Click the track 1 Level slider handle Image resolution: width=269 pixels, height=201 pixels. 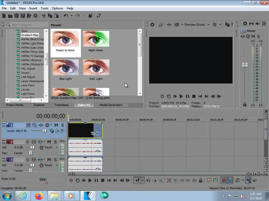coord(44,131)
